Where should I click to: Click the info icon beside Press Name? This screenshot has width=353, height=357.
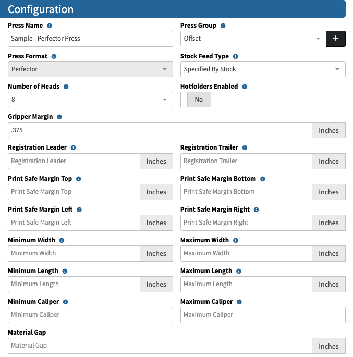pyautogui.click(x=50, y=26)
